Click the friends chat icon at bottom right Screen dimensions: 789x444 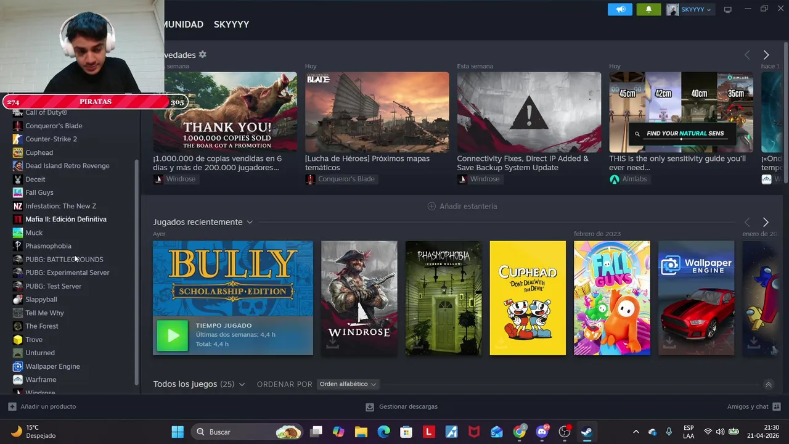777,406
